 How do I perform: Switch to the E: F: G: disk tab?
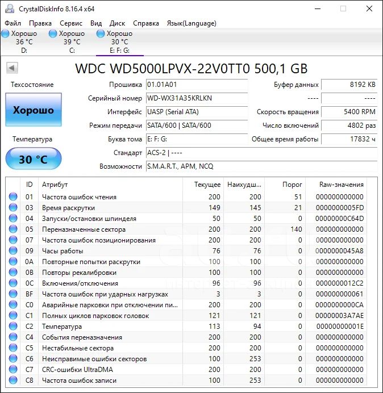click(119, 42)
